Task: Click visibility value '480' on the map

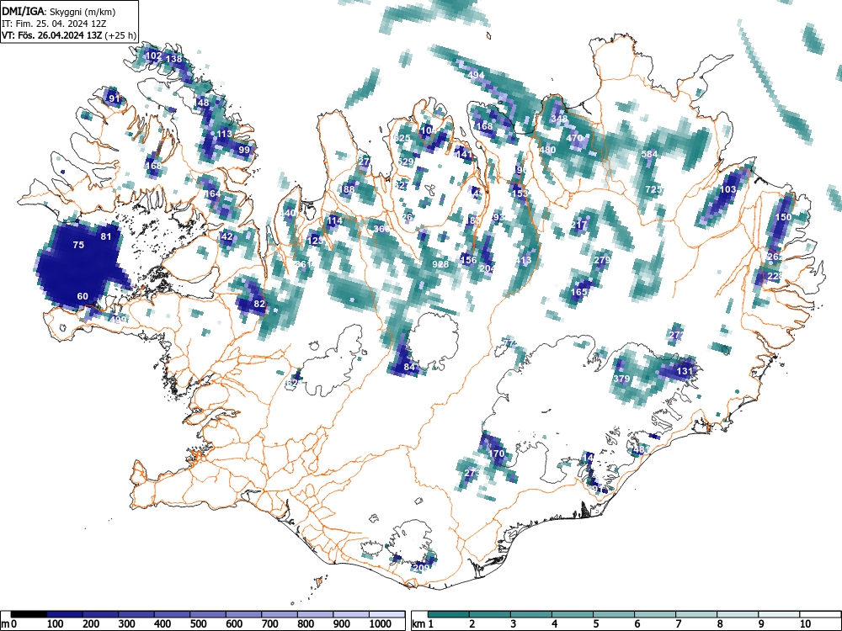Action: click(547, 150)
